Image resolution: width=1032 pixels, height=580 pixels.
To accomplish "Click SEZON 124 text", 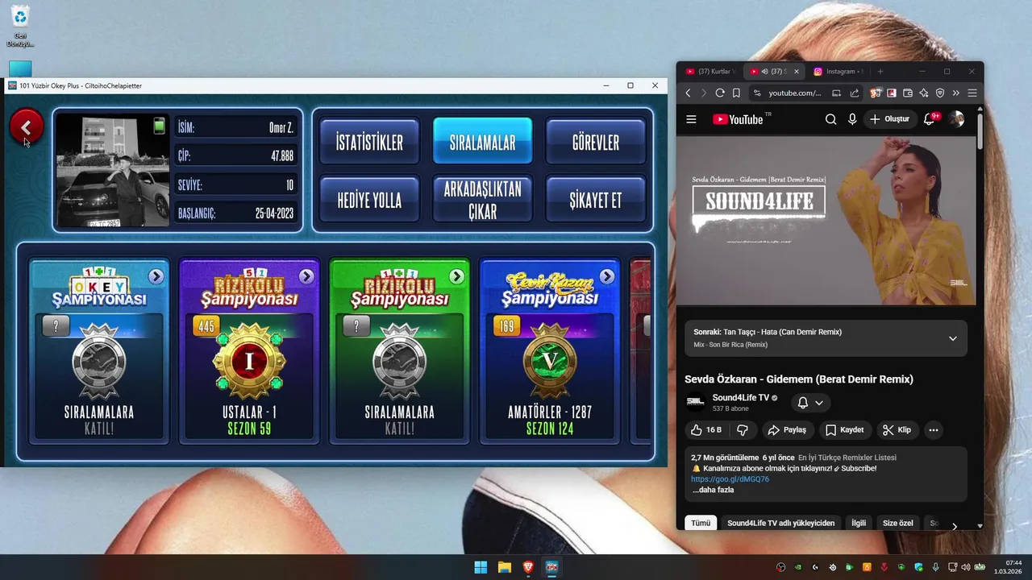I will click(x=550, y=429).
